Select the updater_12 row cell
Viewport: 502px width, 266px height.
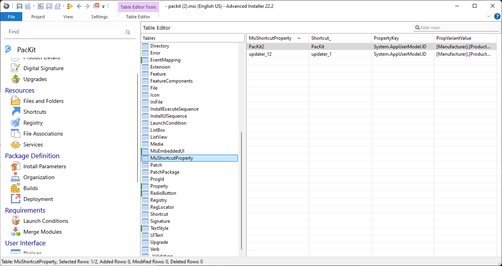(x=277, y=54)
